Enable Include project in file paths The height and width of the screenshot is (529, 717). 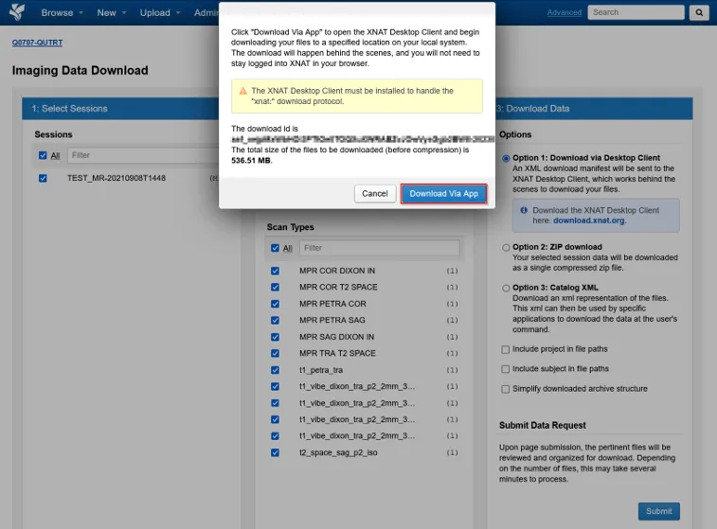505,349
